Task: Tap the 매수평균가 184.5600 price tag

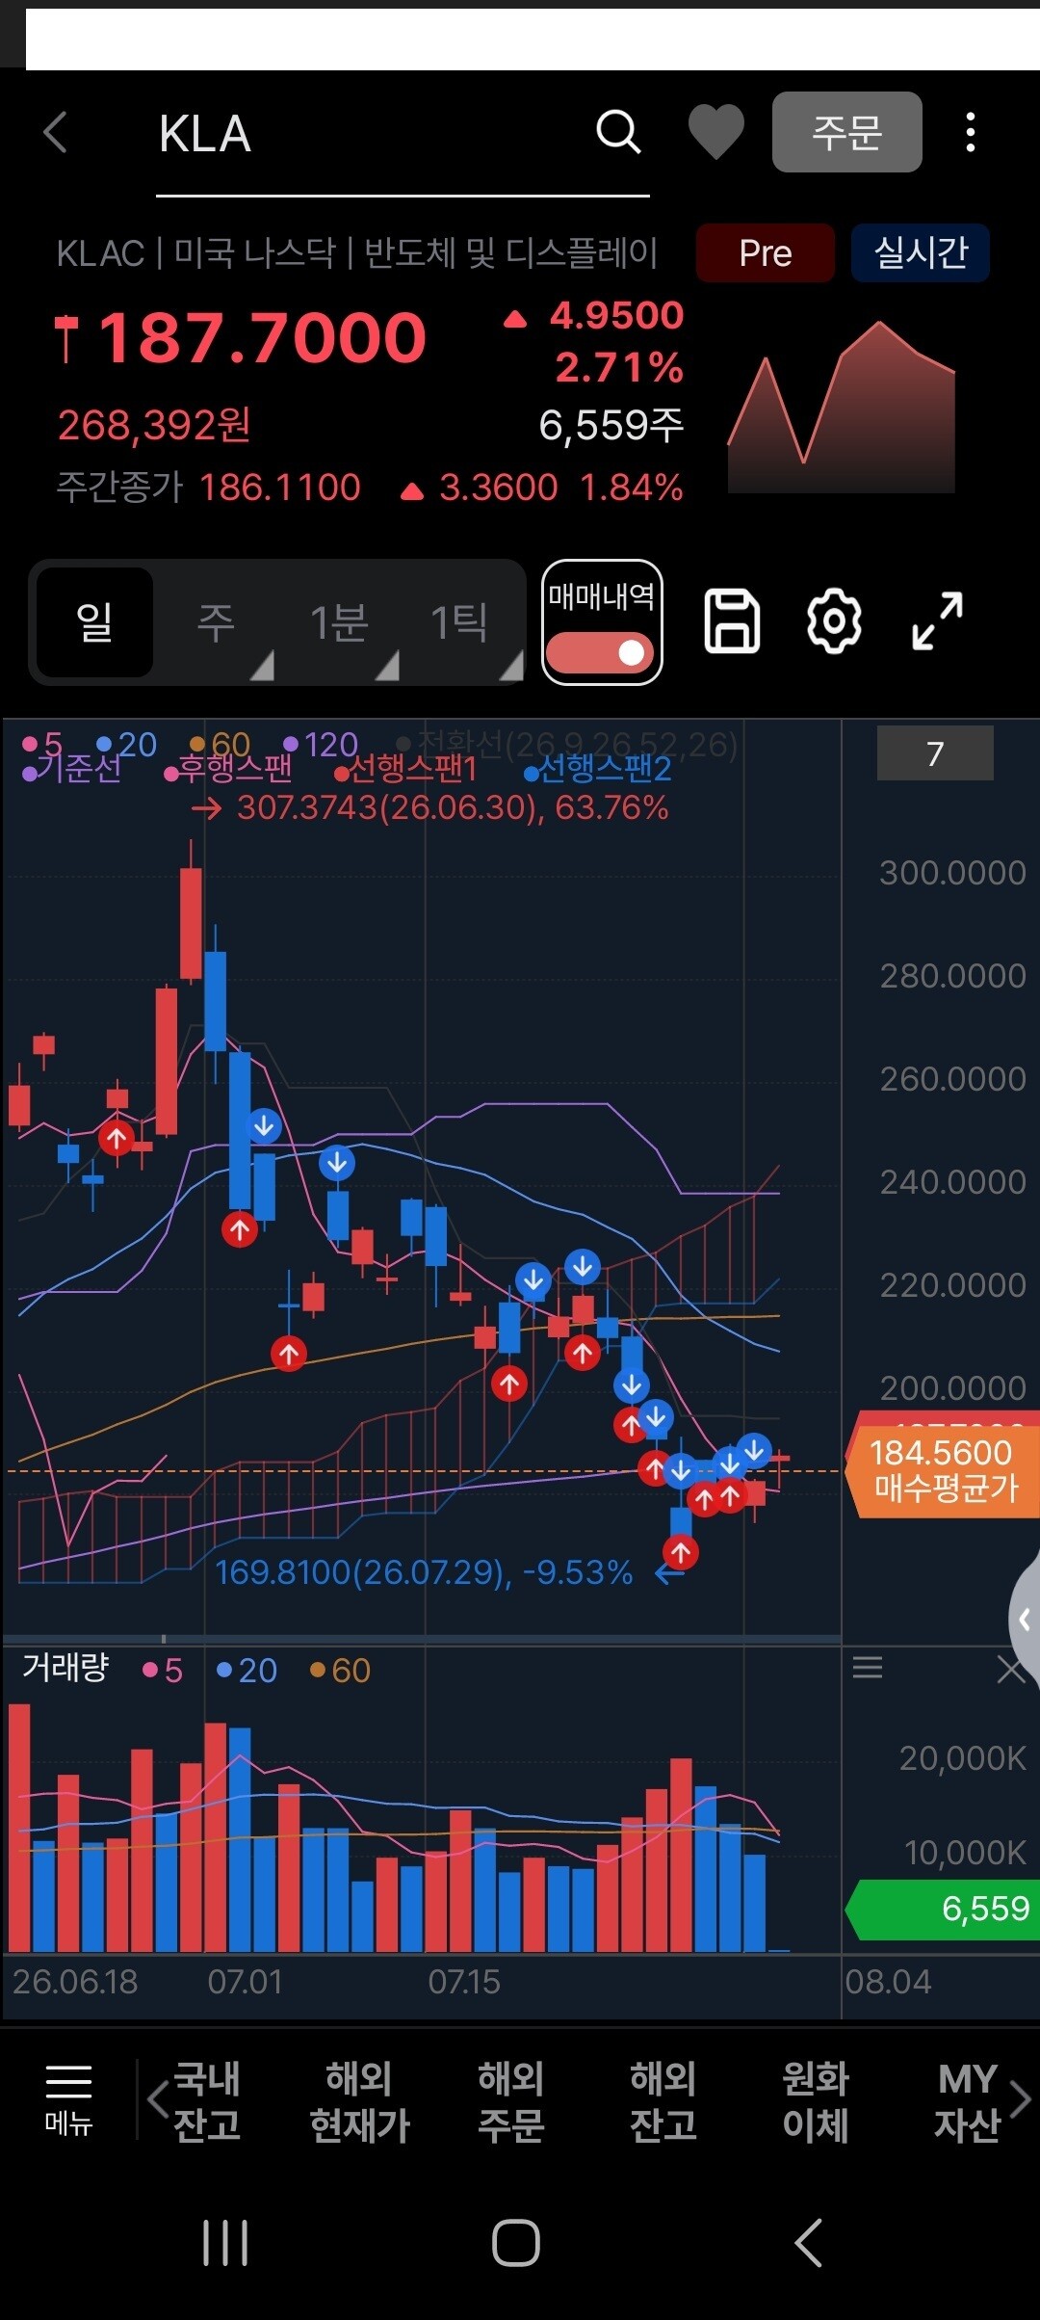Action: 943,1470
